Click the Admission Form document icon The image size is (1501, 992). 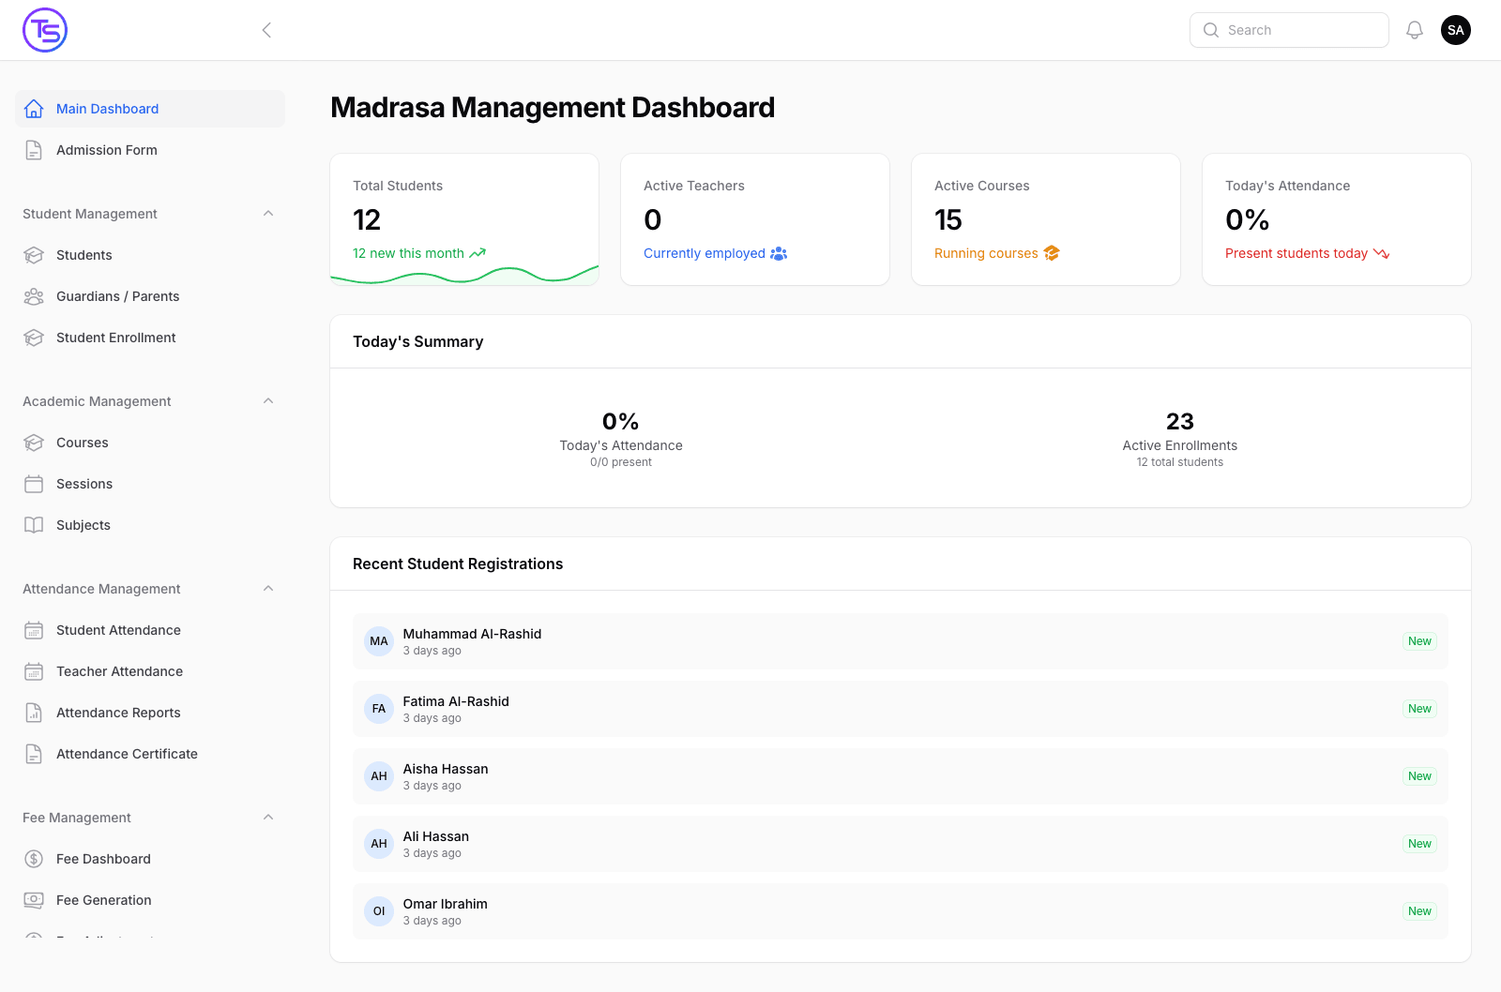(x=34, y=150)
